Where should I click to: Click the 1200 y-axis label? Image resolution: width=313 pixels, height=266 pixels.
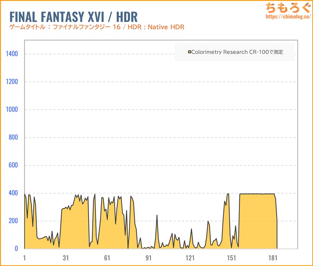pyautogui.click(x=11, y=82)
